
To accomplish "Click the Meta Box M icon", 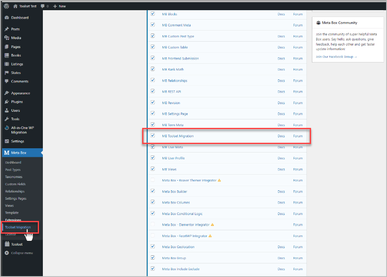I will tap(7, 153).
